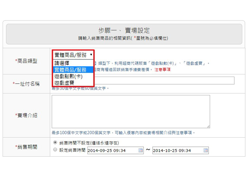248x183 pixels.
Task: Open the end date calendar picker icon
Action: click(x=206, y=151)
